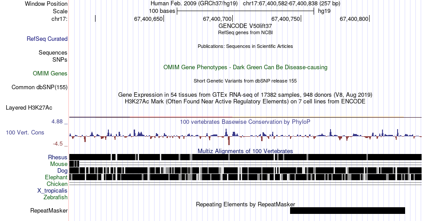
Task: Click the 100 Vert. Cons label
Action: pyautogui.click(x=25, y=132)
